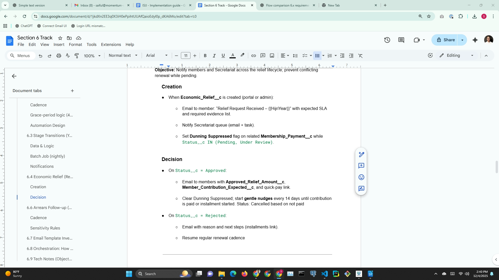Click the Spelling and grammar check icon
Image resolution: width=499 pixels, height=280 pixels.
point(68,55)
